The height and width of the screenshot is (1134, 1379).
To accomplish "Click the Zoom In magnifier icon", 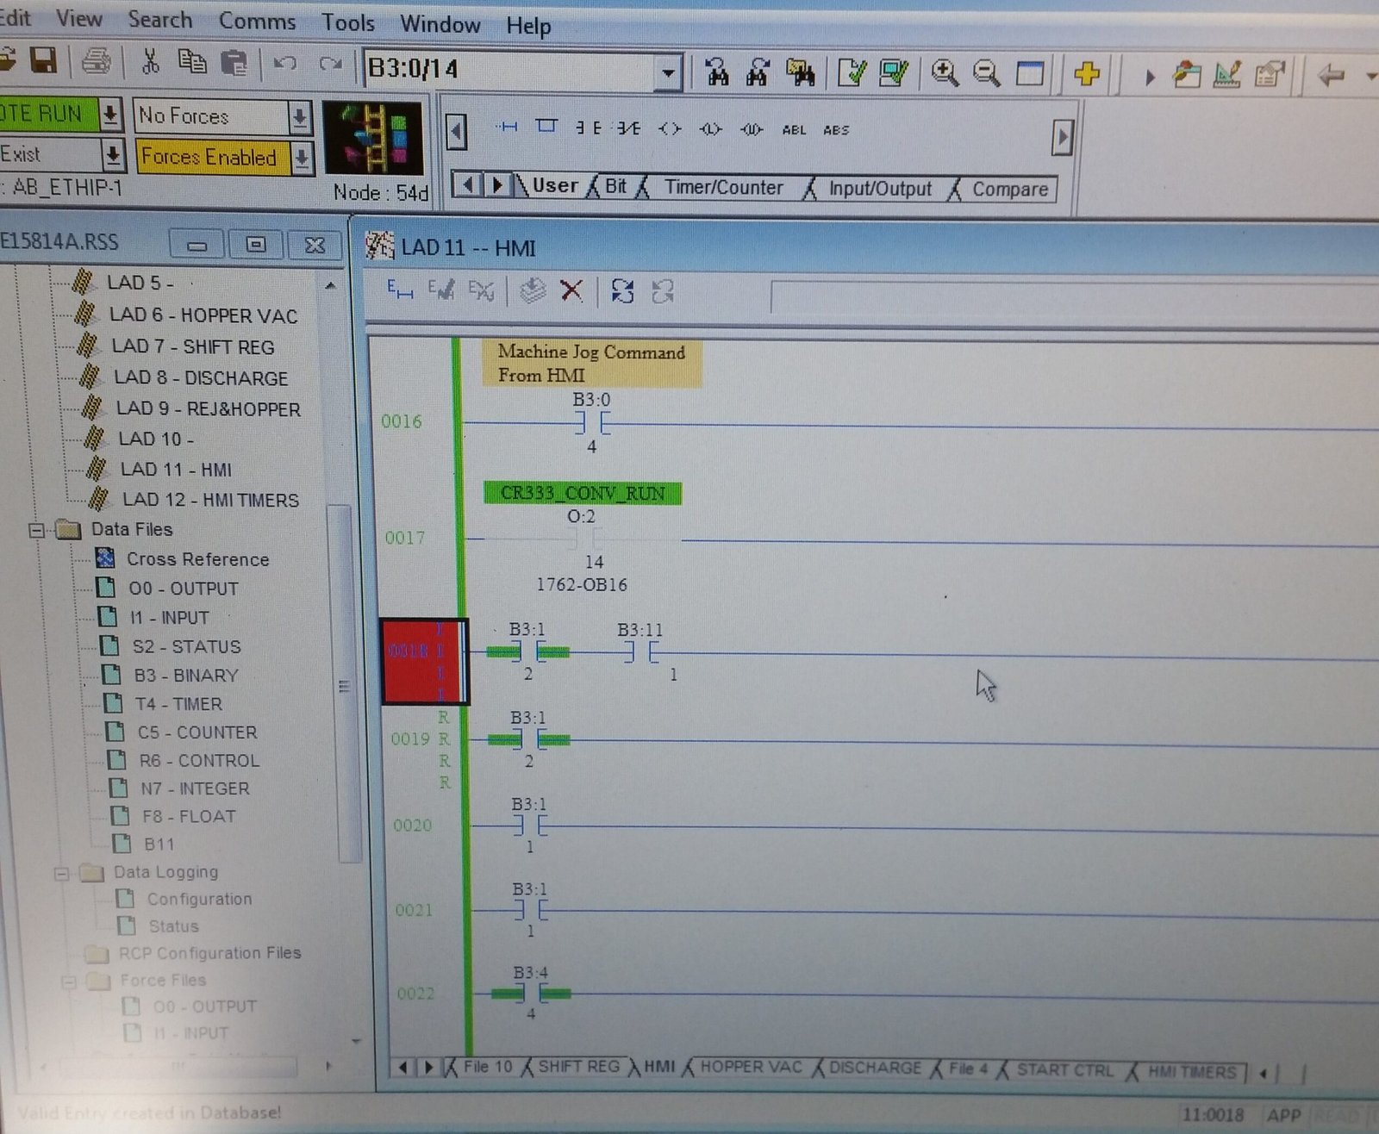I will click(945, 74).
